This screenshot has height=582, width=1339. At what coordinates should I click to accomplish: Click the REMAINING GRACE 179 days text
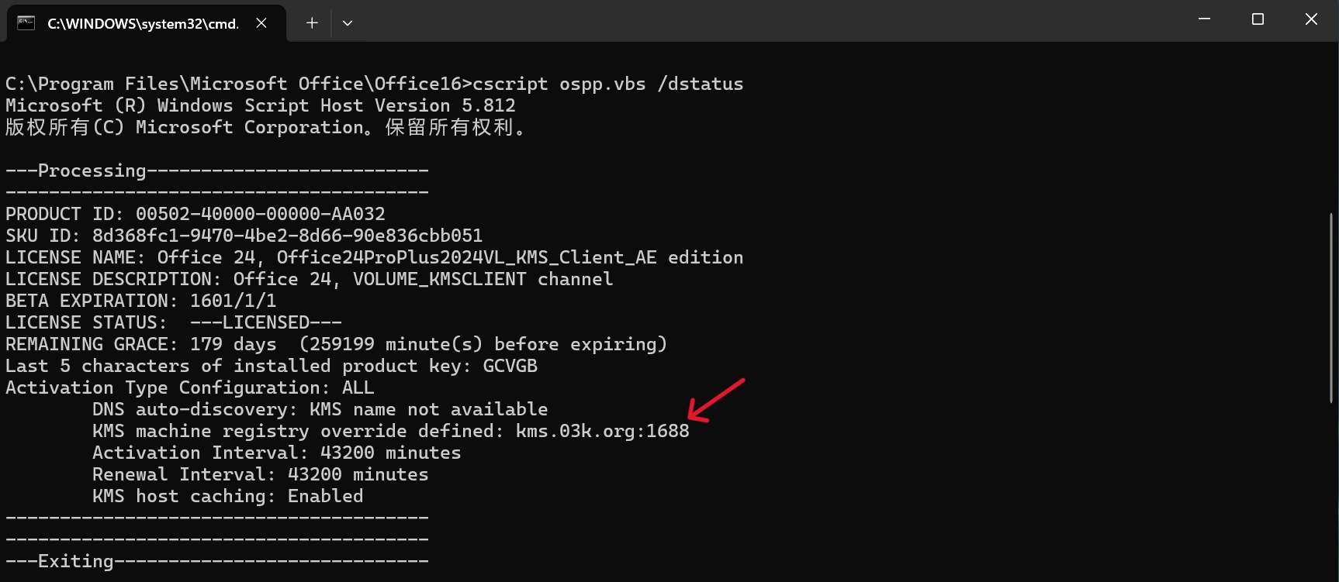(141, 344)
